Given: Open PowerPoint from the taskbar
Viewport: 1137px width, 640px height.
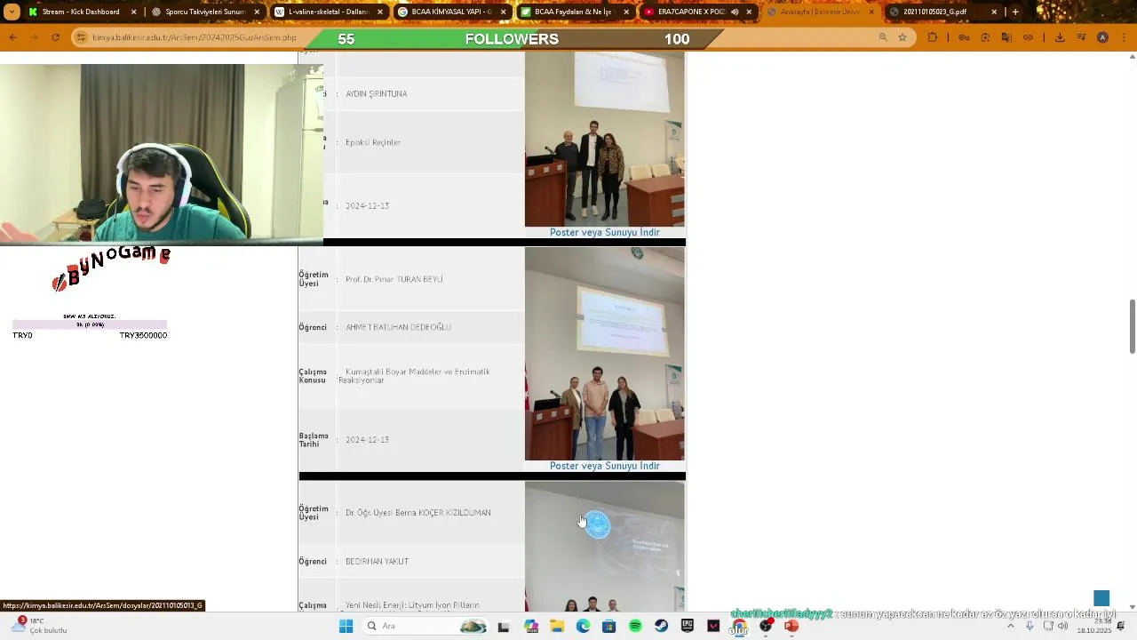Looking at the screenshot, I should click(791, 626).
